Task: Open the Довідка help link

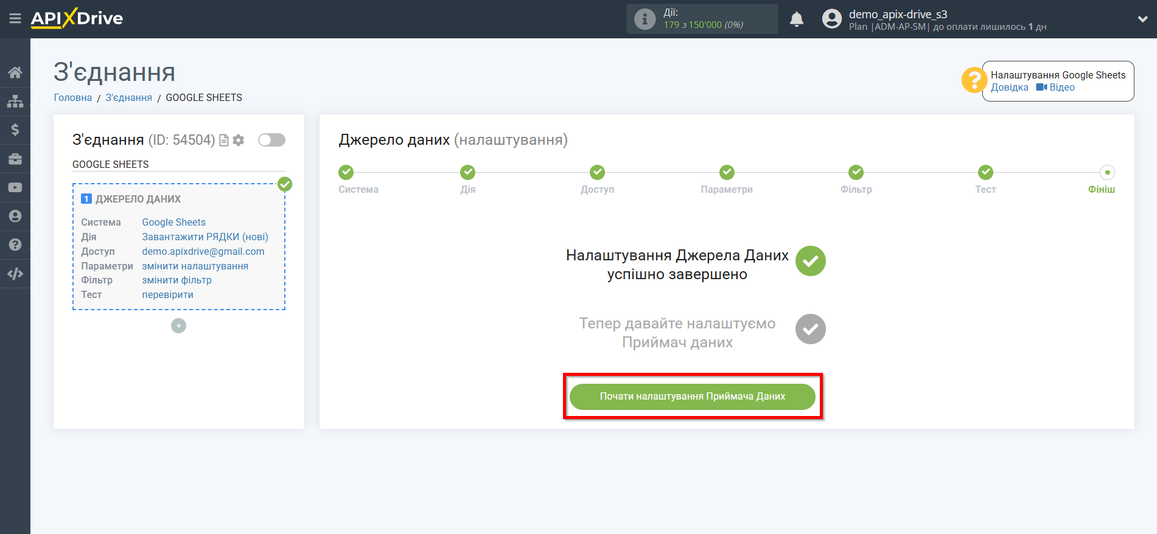Action: [1009, 87]
